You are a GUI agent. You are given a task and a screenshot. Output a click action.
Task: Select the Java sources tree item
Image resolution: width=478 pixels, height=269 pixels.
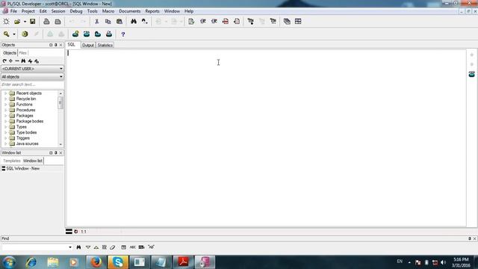27,143
